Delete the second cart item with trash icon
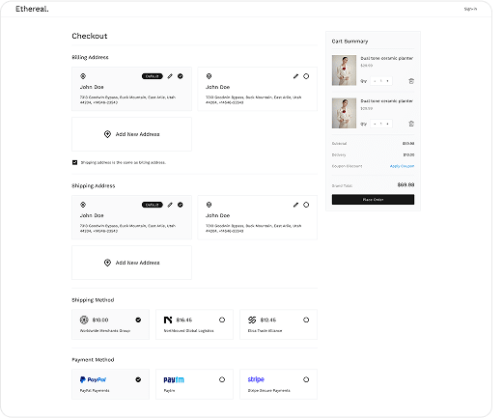The height and width of the screenshot is (418, 503). 411,124
